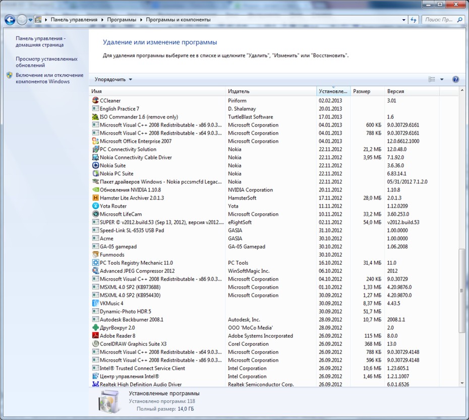
Task: Sort by the Издатель column header
Action: (271, 91)
